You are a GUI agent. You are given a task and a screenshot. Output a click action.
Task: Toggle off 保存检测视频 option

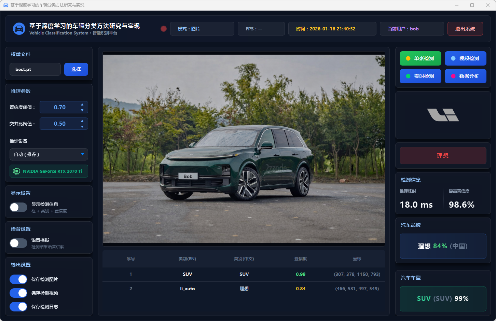(x=18, y=293)
